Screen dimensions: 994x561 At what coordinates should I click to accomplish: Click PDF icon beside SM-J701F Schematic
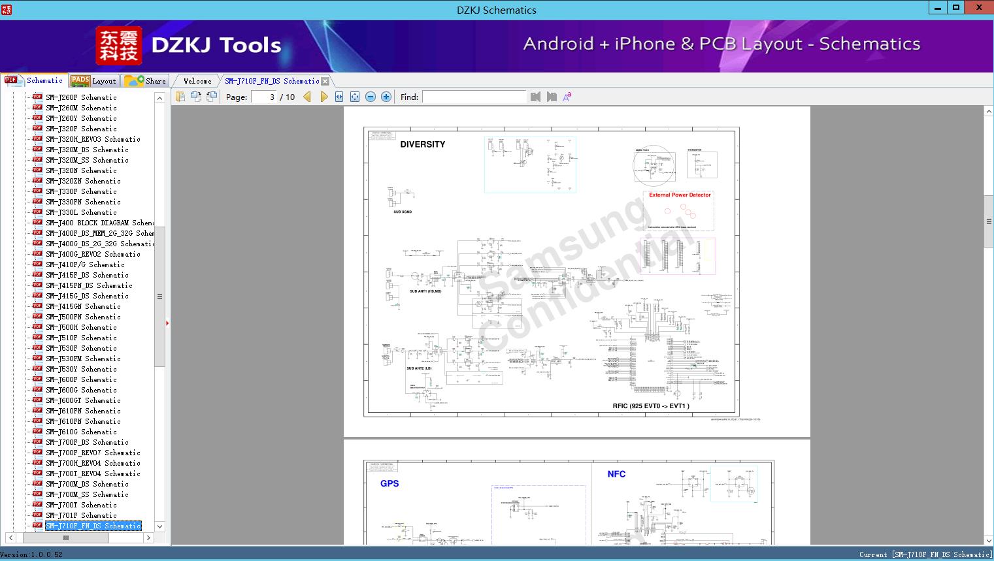[x=37, y=515]
